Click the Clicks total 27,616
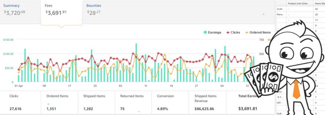 [x=15, y=109]
